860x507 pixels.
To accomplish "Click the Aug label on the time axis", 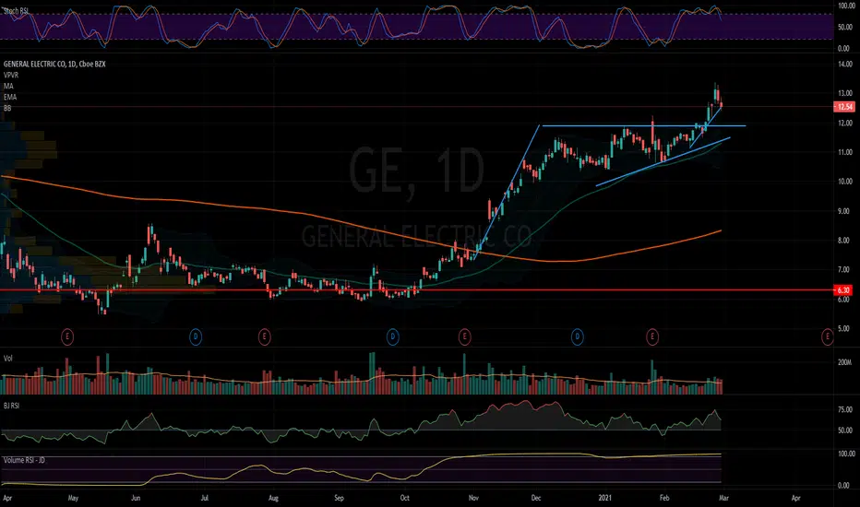I will (273, 498).
